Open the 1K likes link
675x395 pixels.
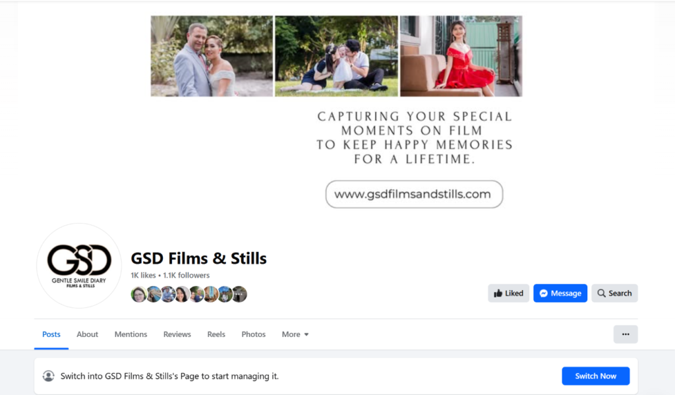point(143,275)
